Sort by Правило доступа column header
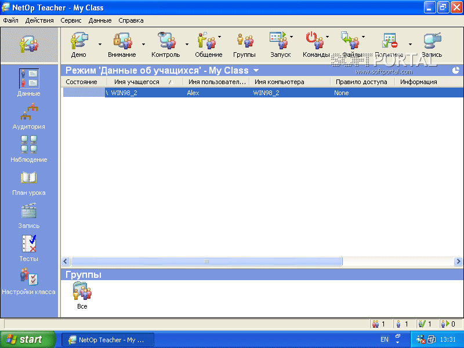This screenshot has height=348, width=464. pyautogui.click(x=362, y=82)
